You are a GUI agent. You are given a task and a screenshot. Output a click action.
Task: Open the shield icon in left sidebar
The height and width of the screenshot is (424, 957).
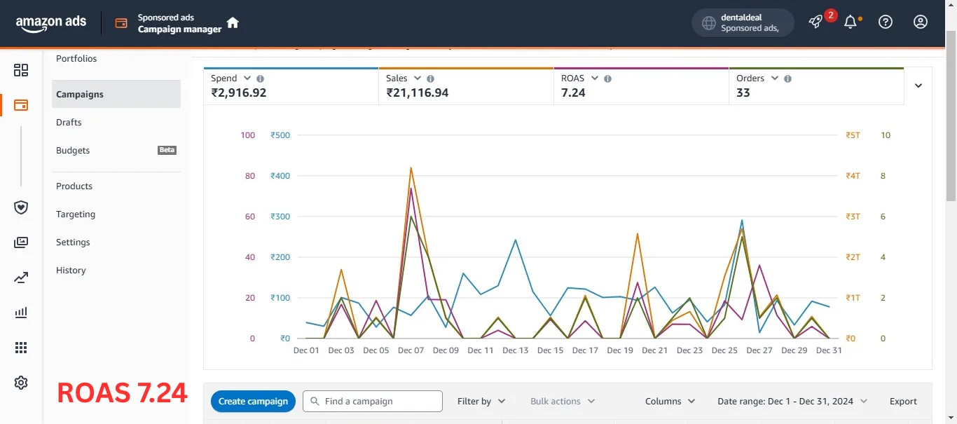pyautogui.click(x=21, y=207)
